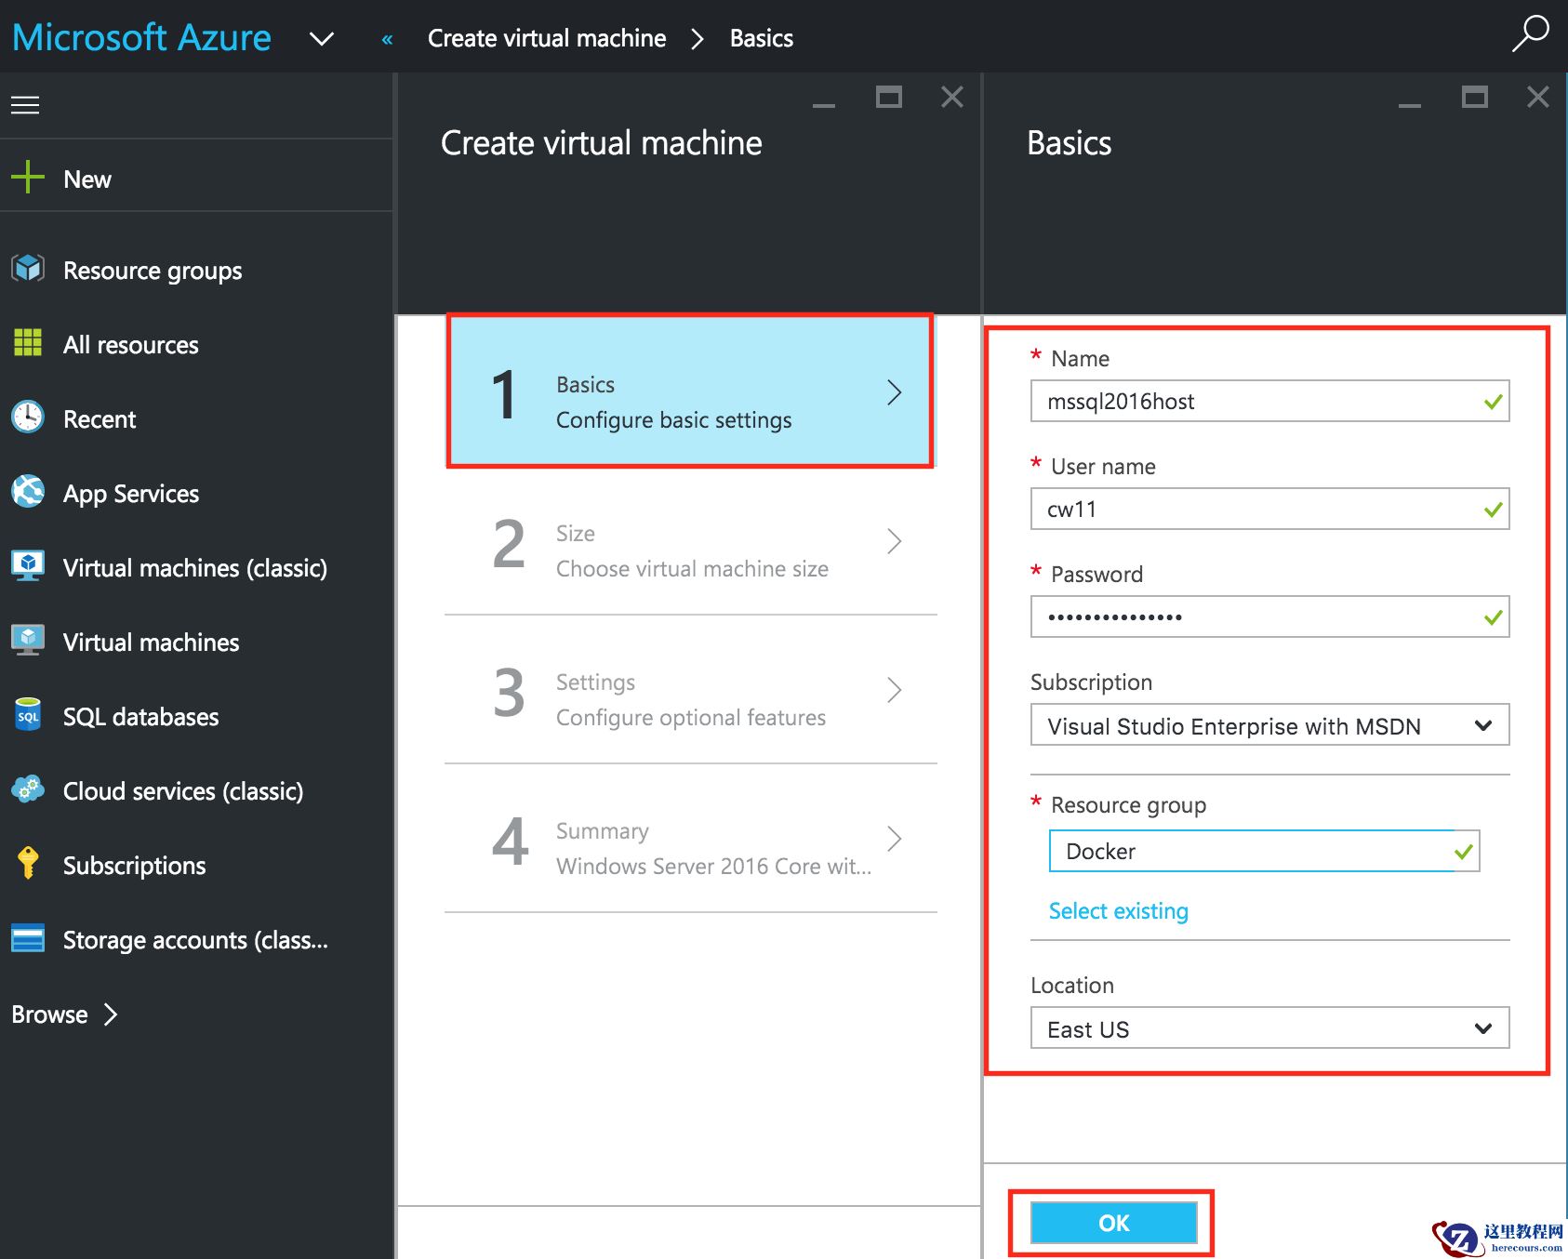
Task: Go to All resources label
Action: pos(131,345)
